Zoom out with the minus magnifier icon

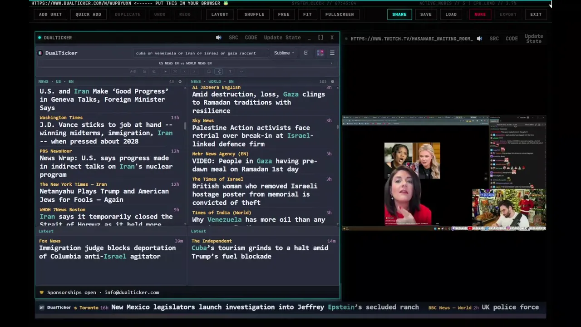click(144, 71)
